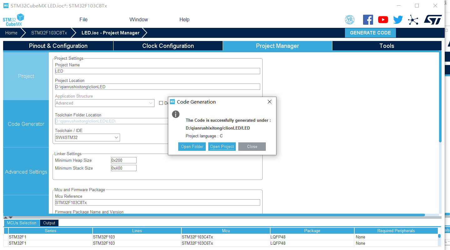Image resolution: width=450 pixels, height=250 pixels.
Task: Click Open Folder in the dialog
Action: tap(192, 146)
